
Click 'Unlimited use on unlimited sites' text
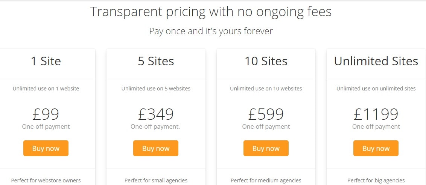tap(376, 89)
